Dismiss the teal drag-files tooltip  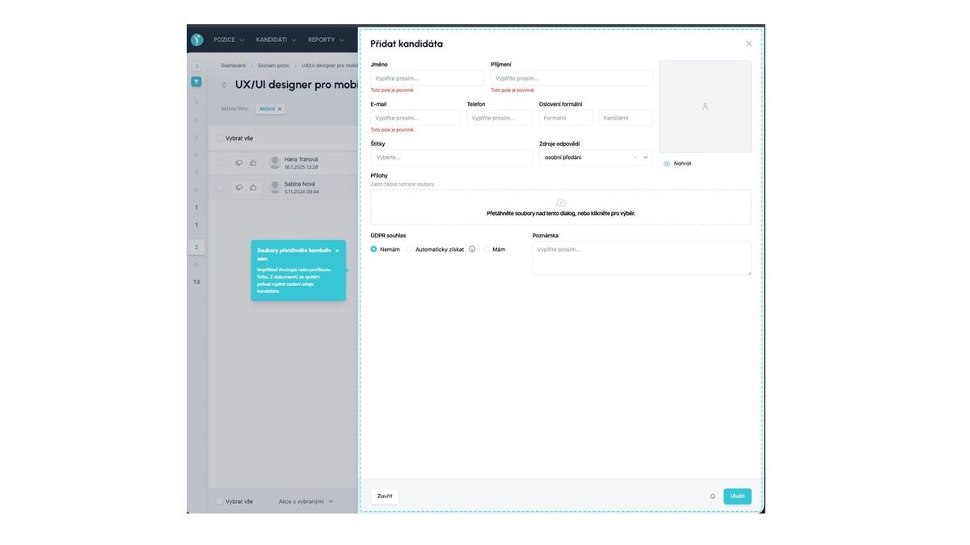tap(337, 251)
